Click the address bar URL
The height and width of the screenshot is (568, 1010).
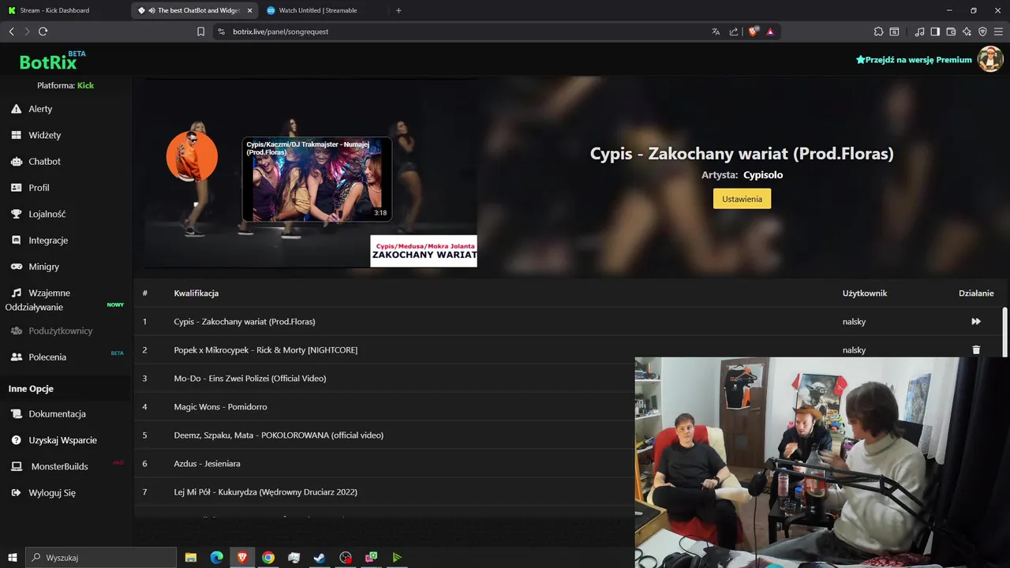point(280,32)
